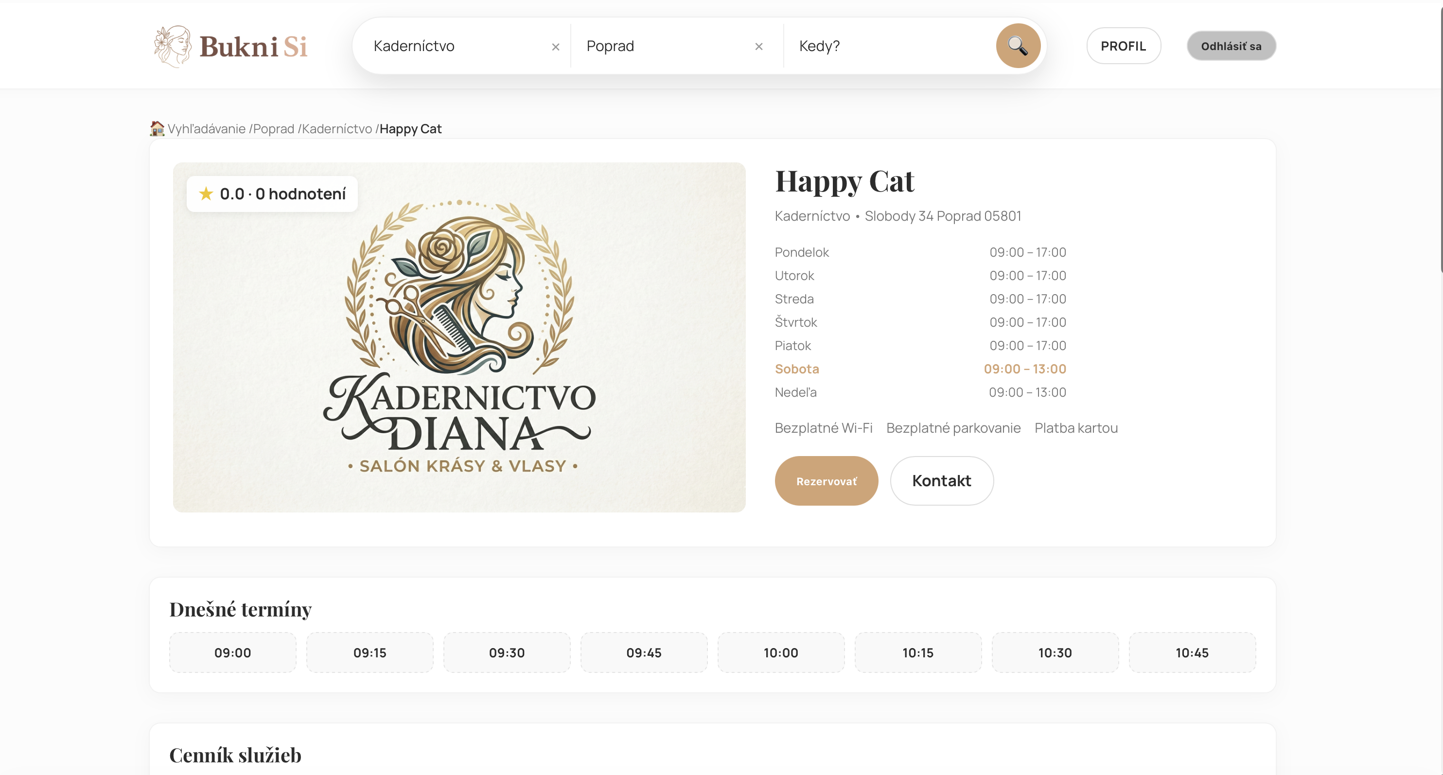Pick the 10:15 time slot
This screenshot has height=775, width=1443.
[917, 653]
